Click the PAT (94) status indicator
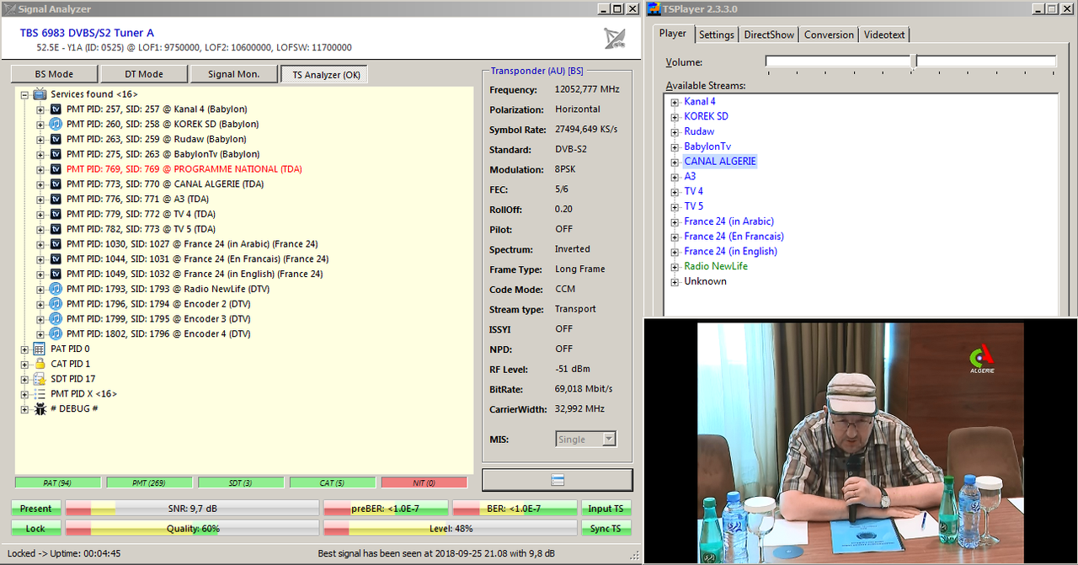The height and width of the screenshot is (565, 1078). point(58,482)
